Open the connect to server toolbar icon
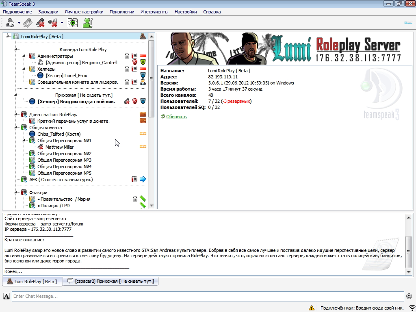This screenshot has height=312, width=416. (x=10, y=23)
